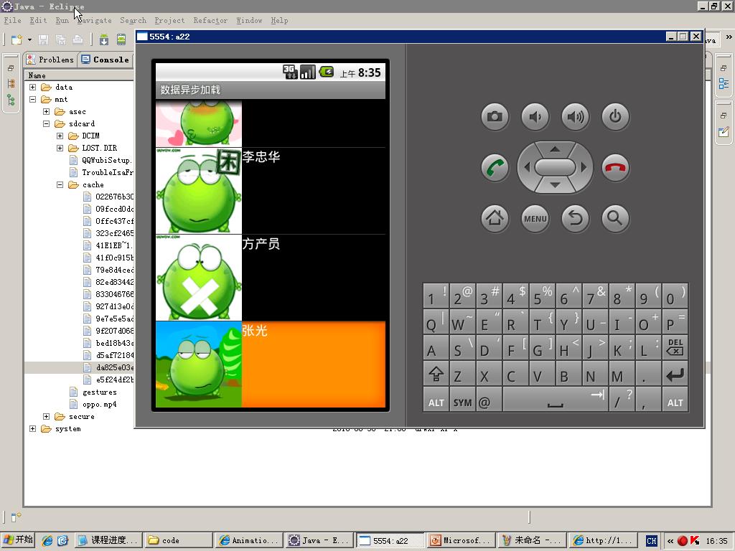This screenshot has height=551, width=735.
Task: Expand the system folder
Action: coord(32,429)
